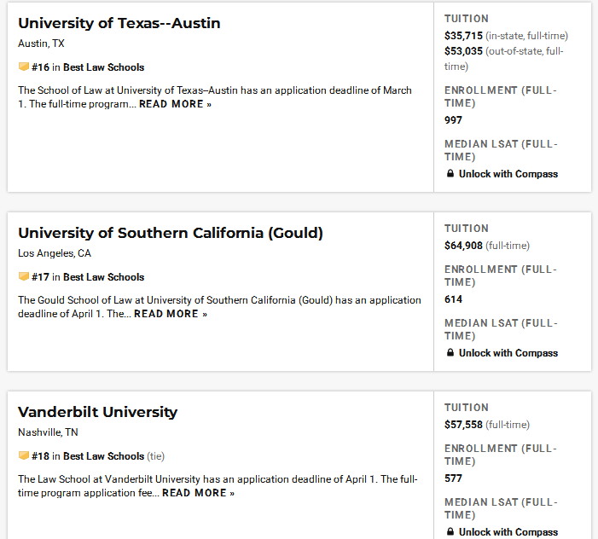Select Unlock with Compass in Texas card

coord(508,174)
